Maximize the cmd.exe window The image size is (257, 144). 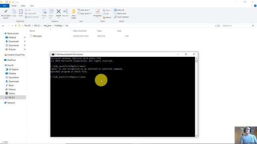coord(186,54)
